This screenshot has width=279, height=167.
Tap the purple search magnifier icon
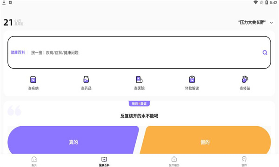click(265, 52)
